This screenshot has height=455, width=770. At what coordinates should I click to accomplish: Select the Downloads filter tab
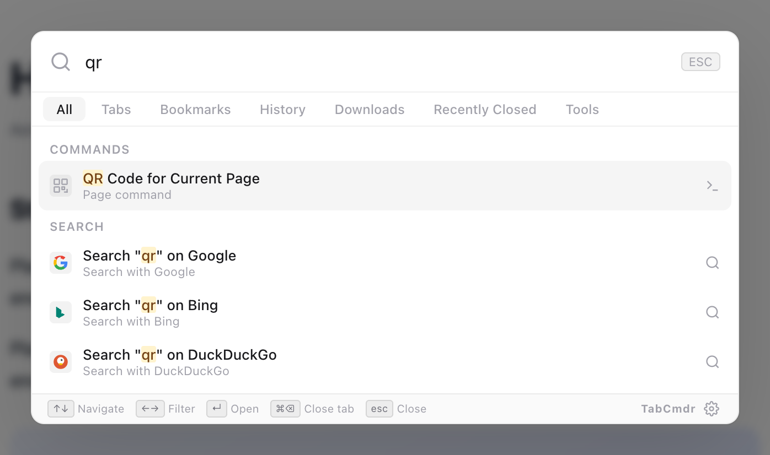tap(370, 109)
